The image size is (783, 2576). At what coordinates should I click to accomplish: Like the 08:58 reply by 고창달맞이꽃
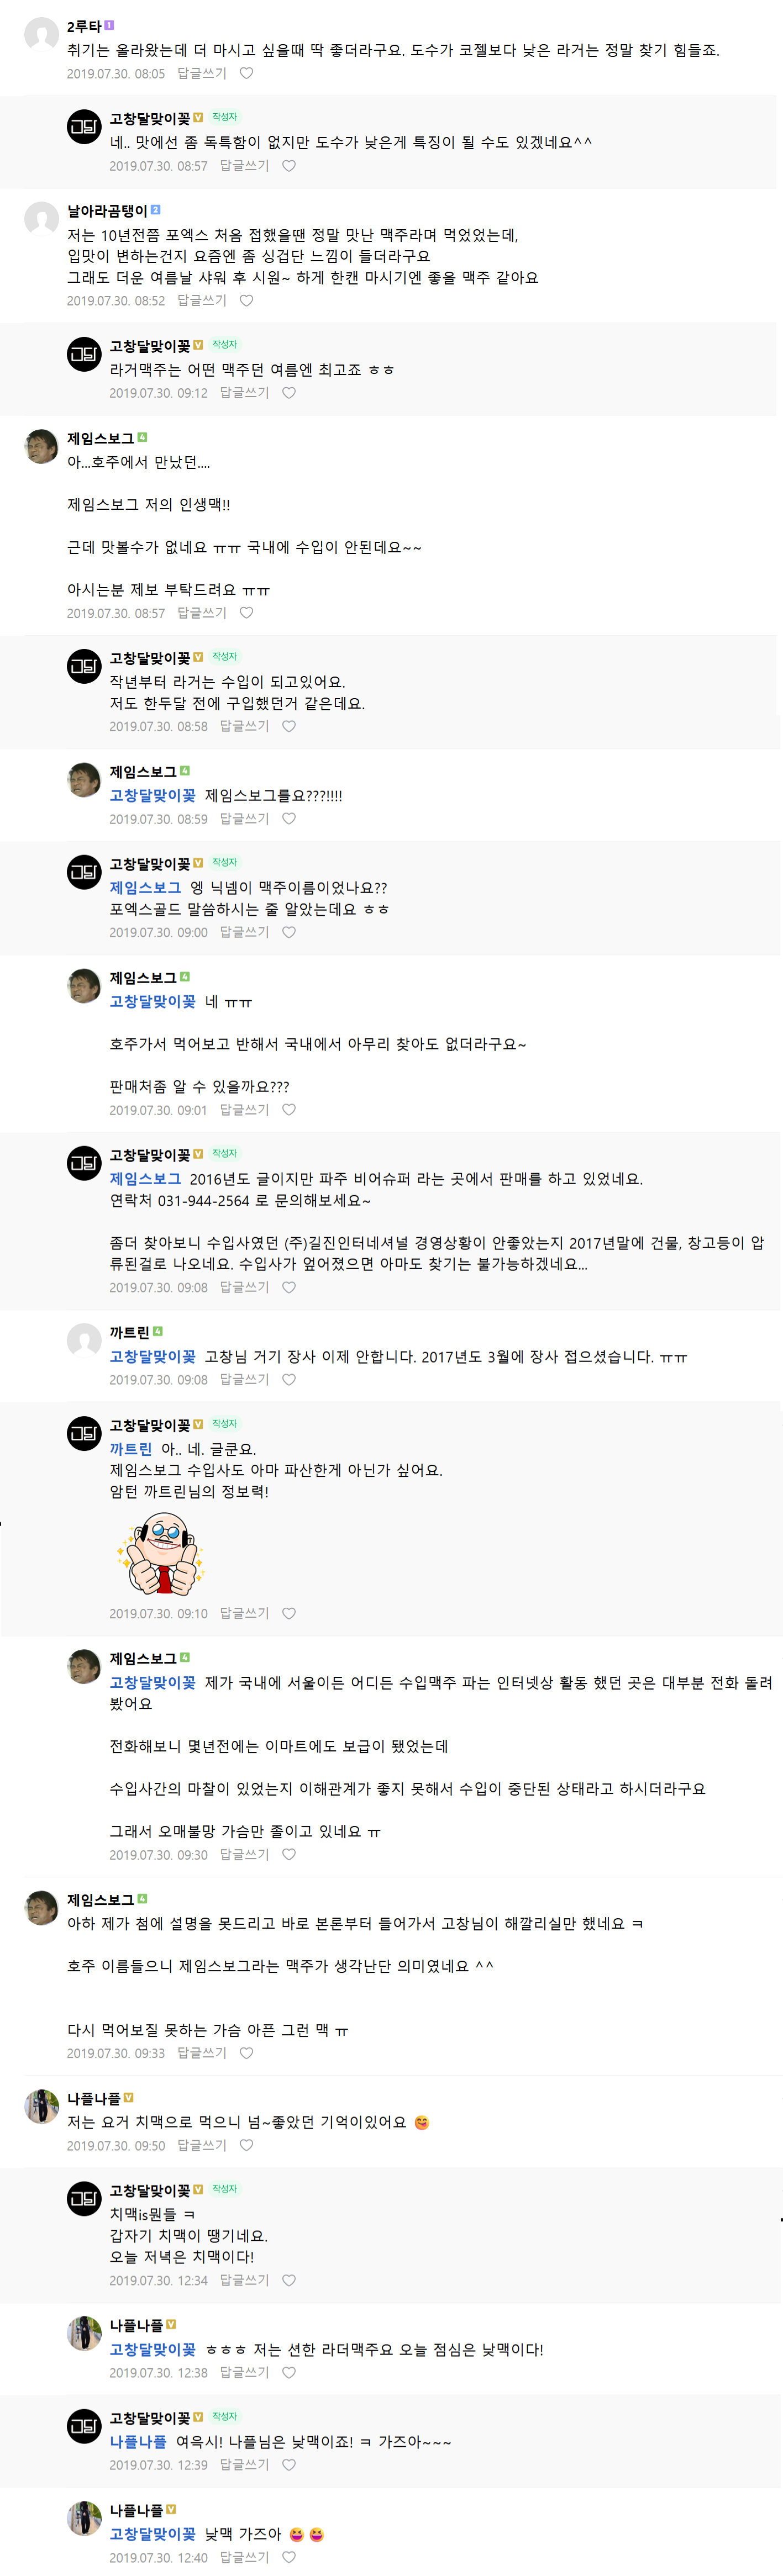[x=289, y=727]
